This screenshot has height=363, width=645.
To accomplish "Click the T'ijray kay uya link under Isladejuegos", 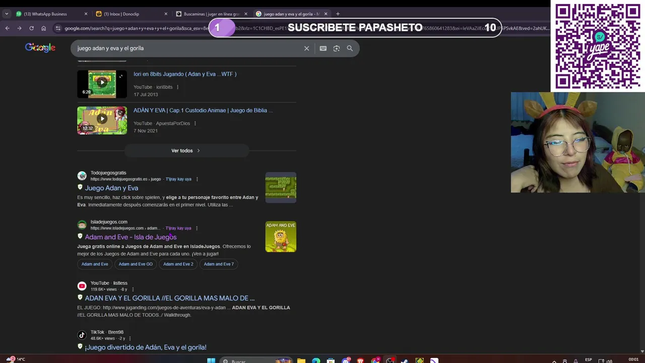I will tap(178, 228).
